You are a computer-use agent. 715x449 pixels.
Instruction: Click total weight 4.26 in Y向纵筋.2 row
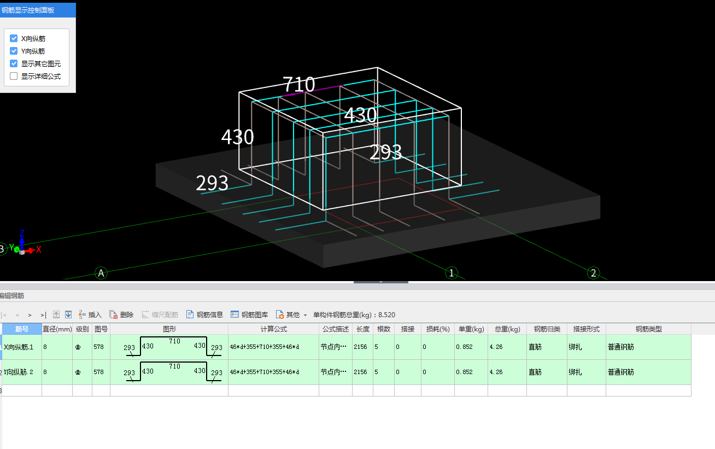pyautogui.click(x=507, y=372)
